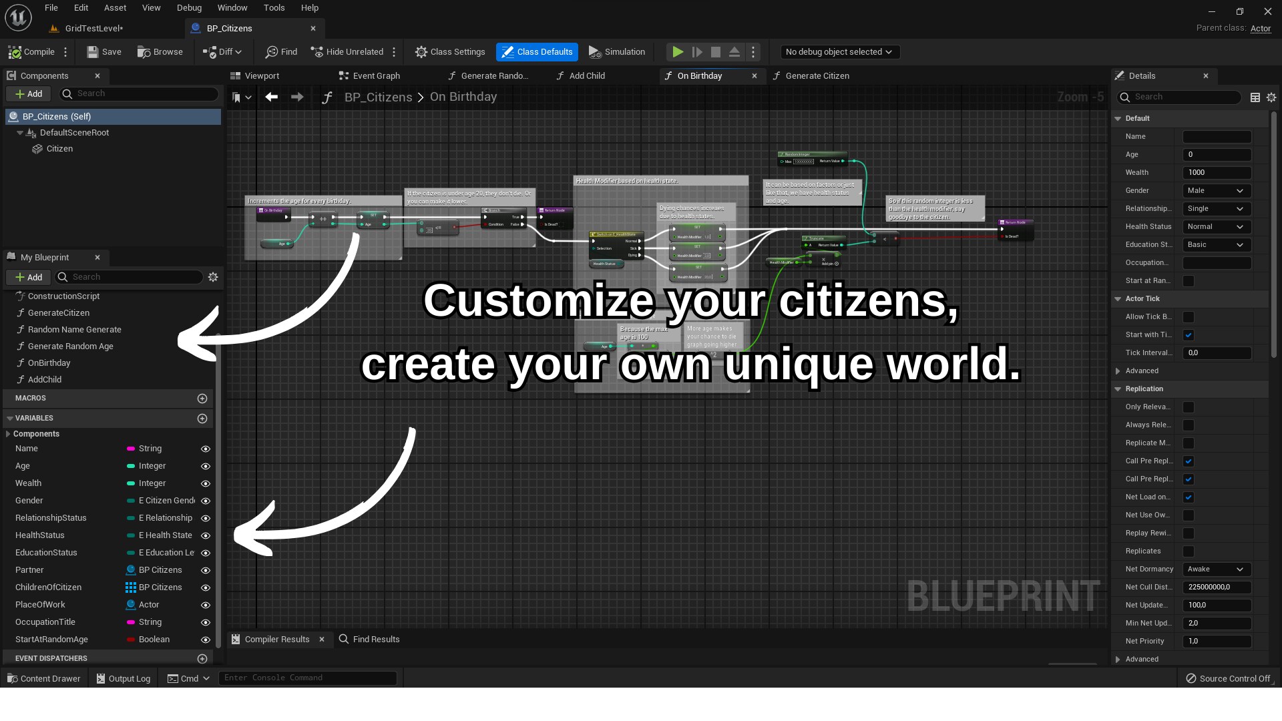Toggle visibility of the Age variable
Viewport: 1282px width, 721px height.
click(205, 466)
